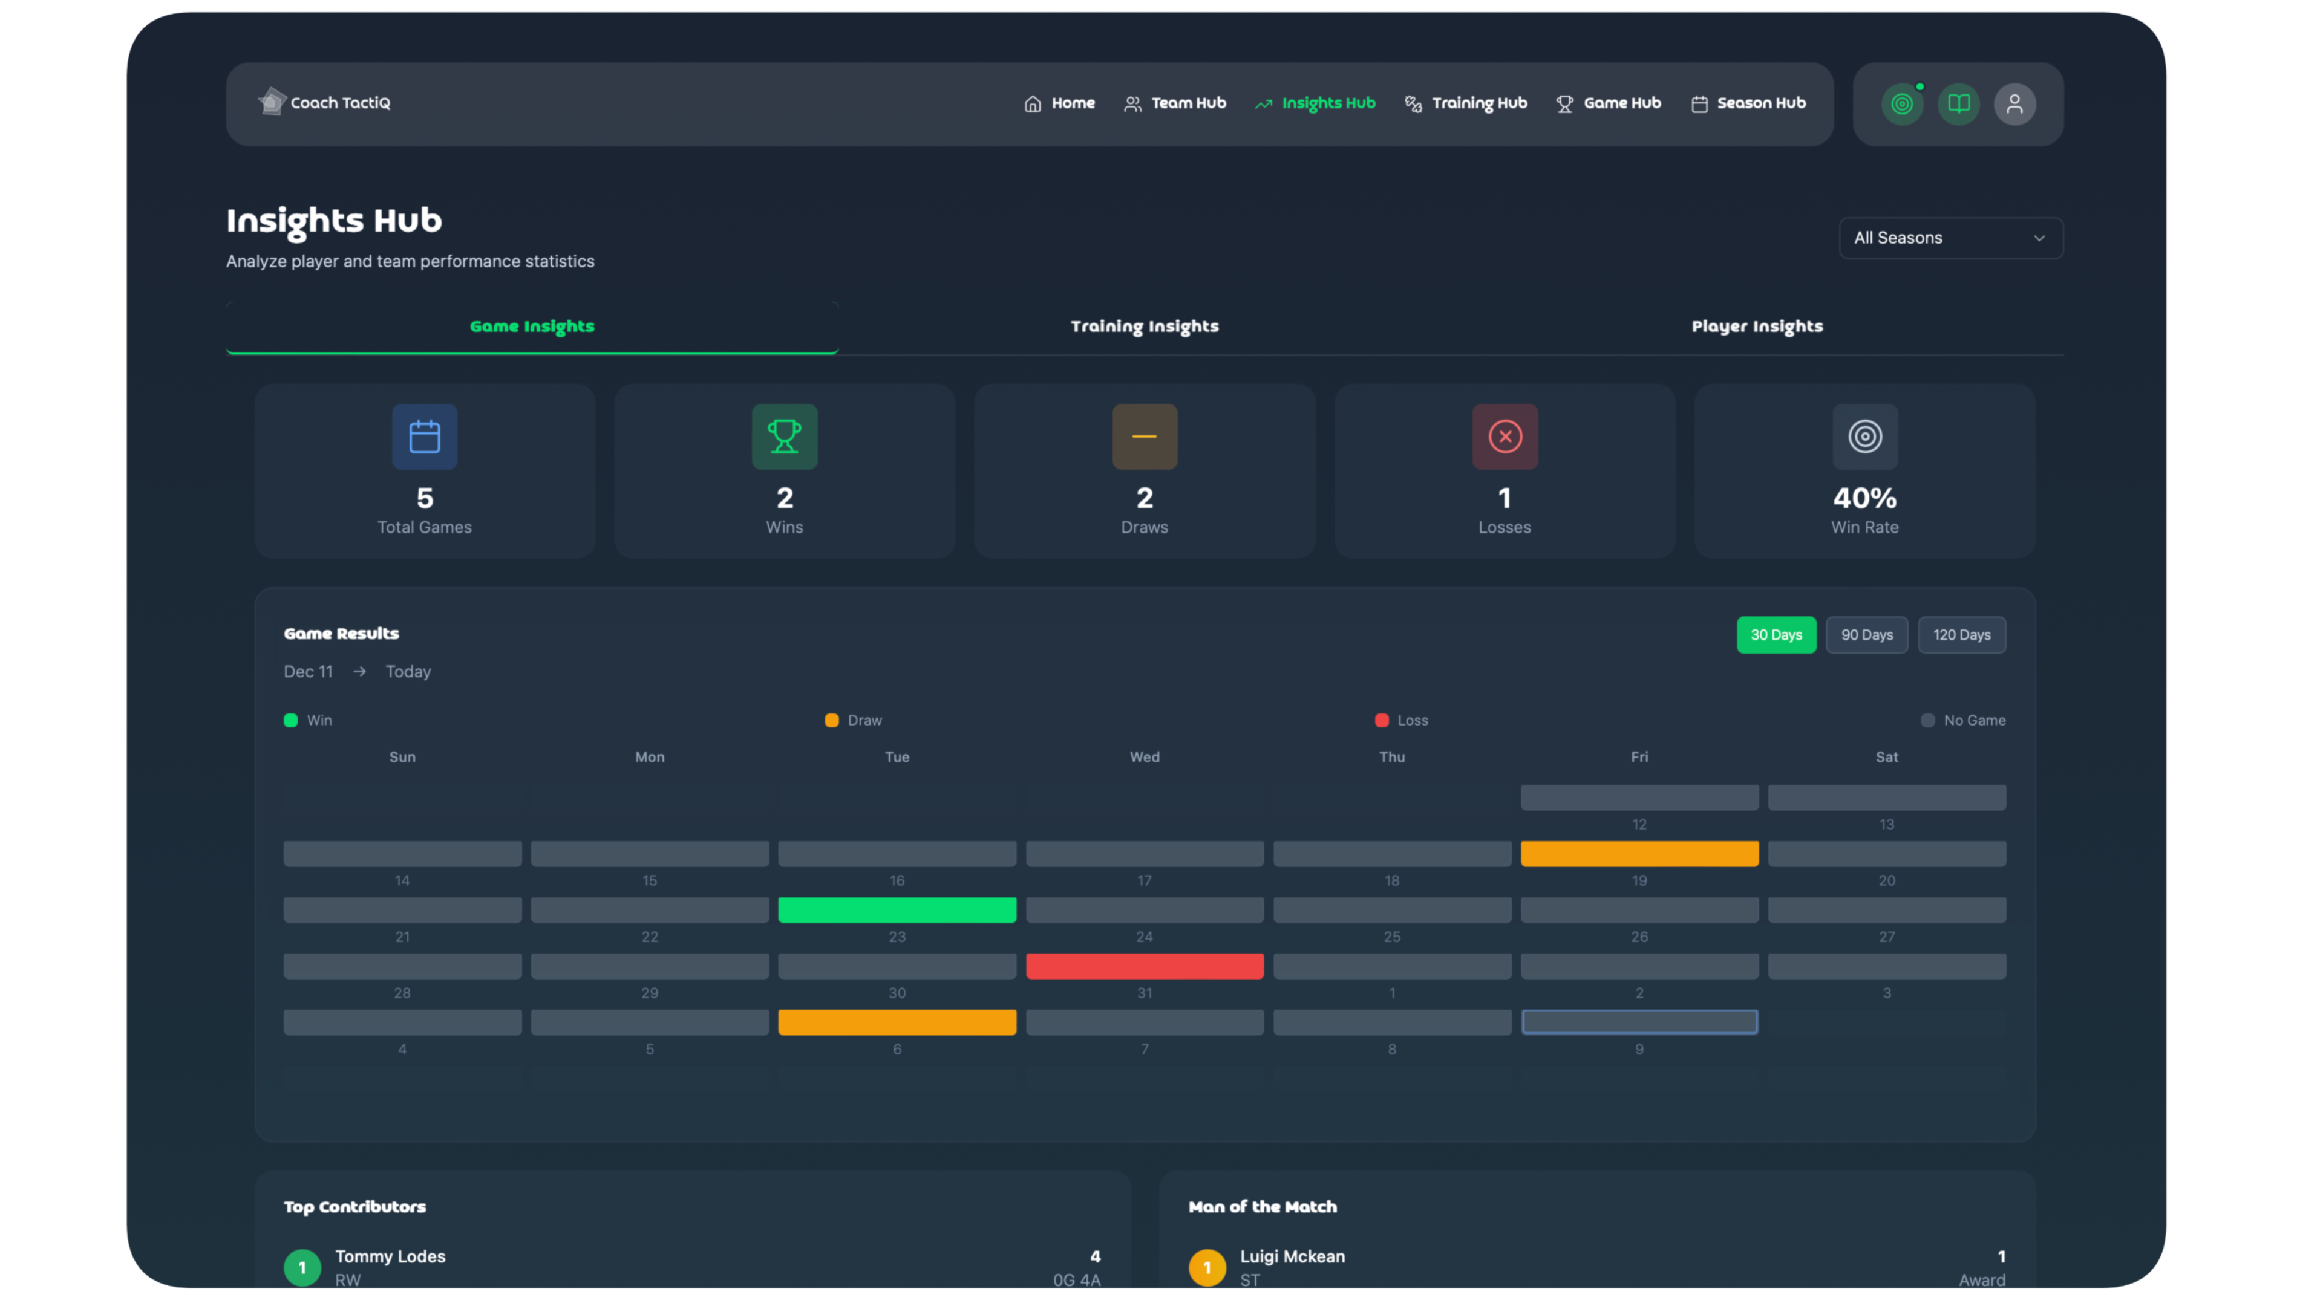Switch range to 120 Days
This screenshot has width=2323, height=1306.
(1961, 634)
